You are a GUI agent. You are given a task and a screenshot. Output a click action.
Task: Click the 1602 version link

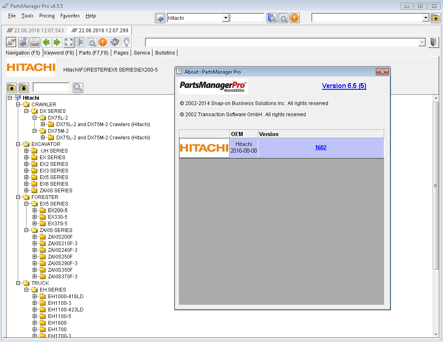pyautogui.click(x=320, y=147)
